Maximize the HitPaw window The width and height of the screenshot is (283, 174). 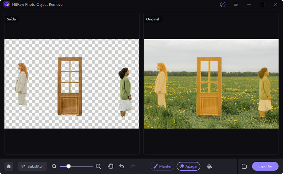click(x=262, y=4)
